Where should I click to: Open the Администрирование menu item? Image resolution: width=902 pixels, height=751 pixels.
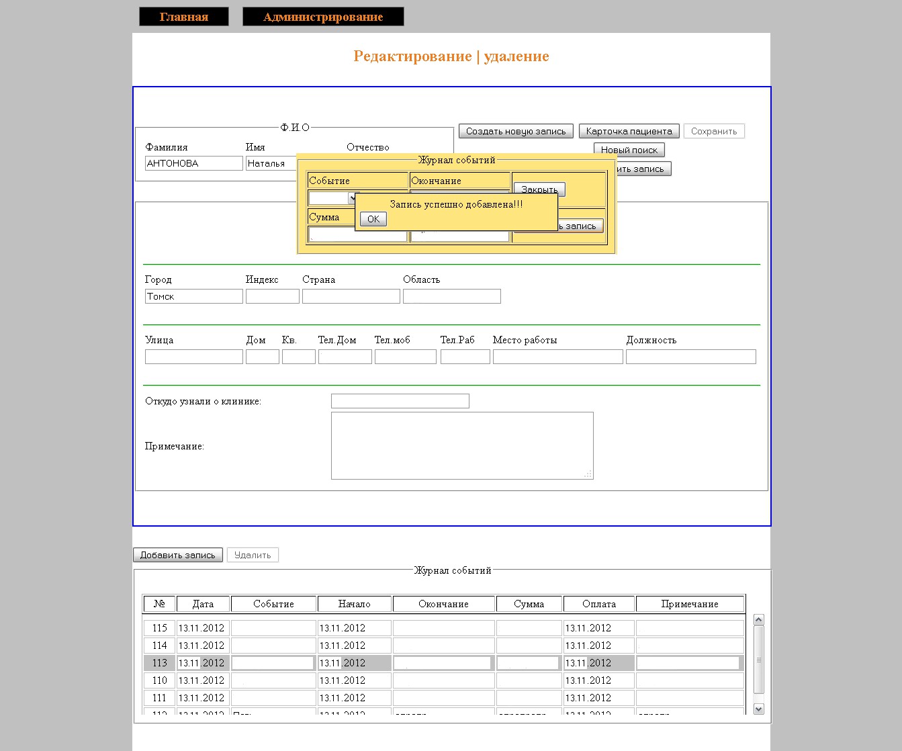pyautogui.click(x=323, y=17)
